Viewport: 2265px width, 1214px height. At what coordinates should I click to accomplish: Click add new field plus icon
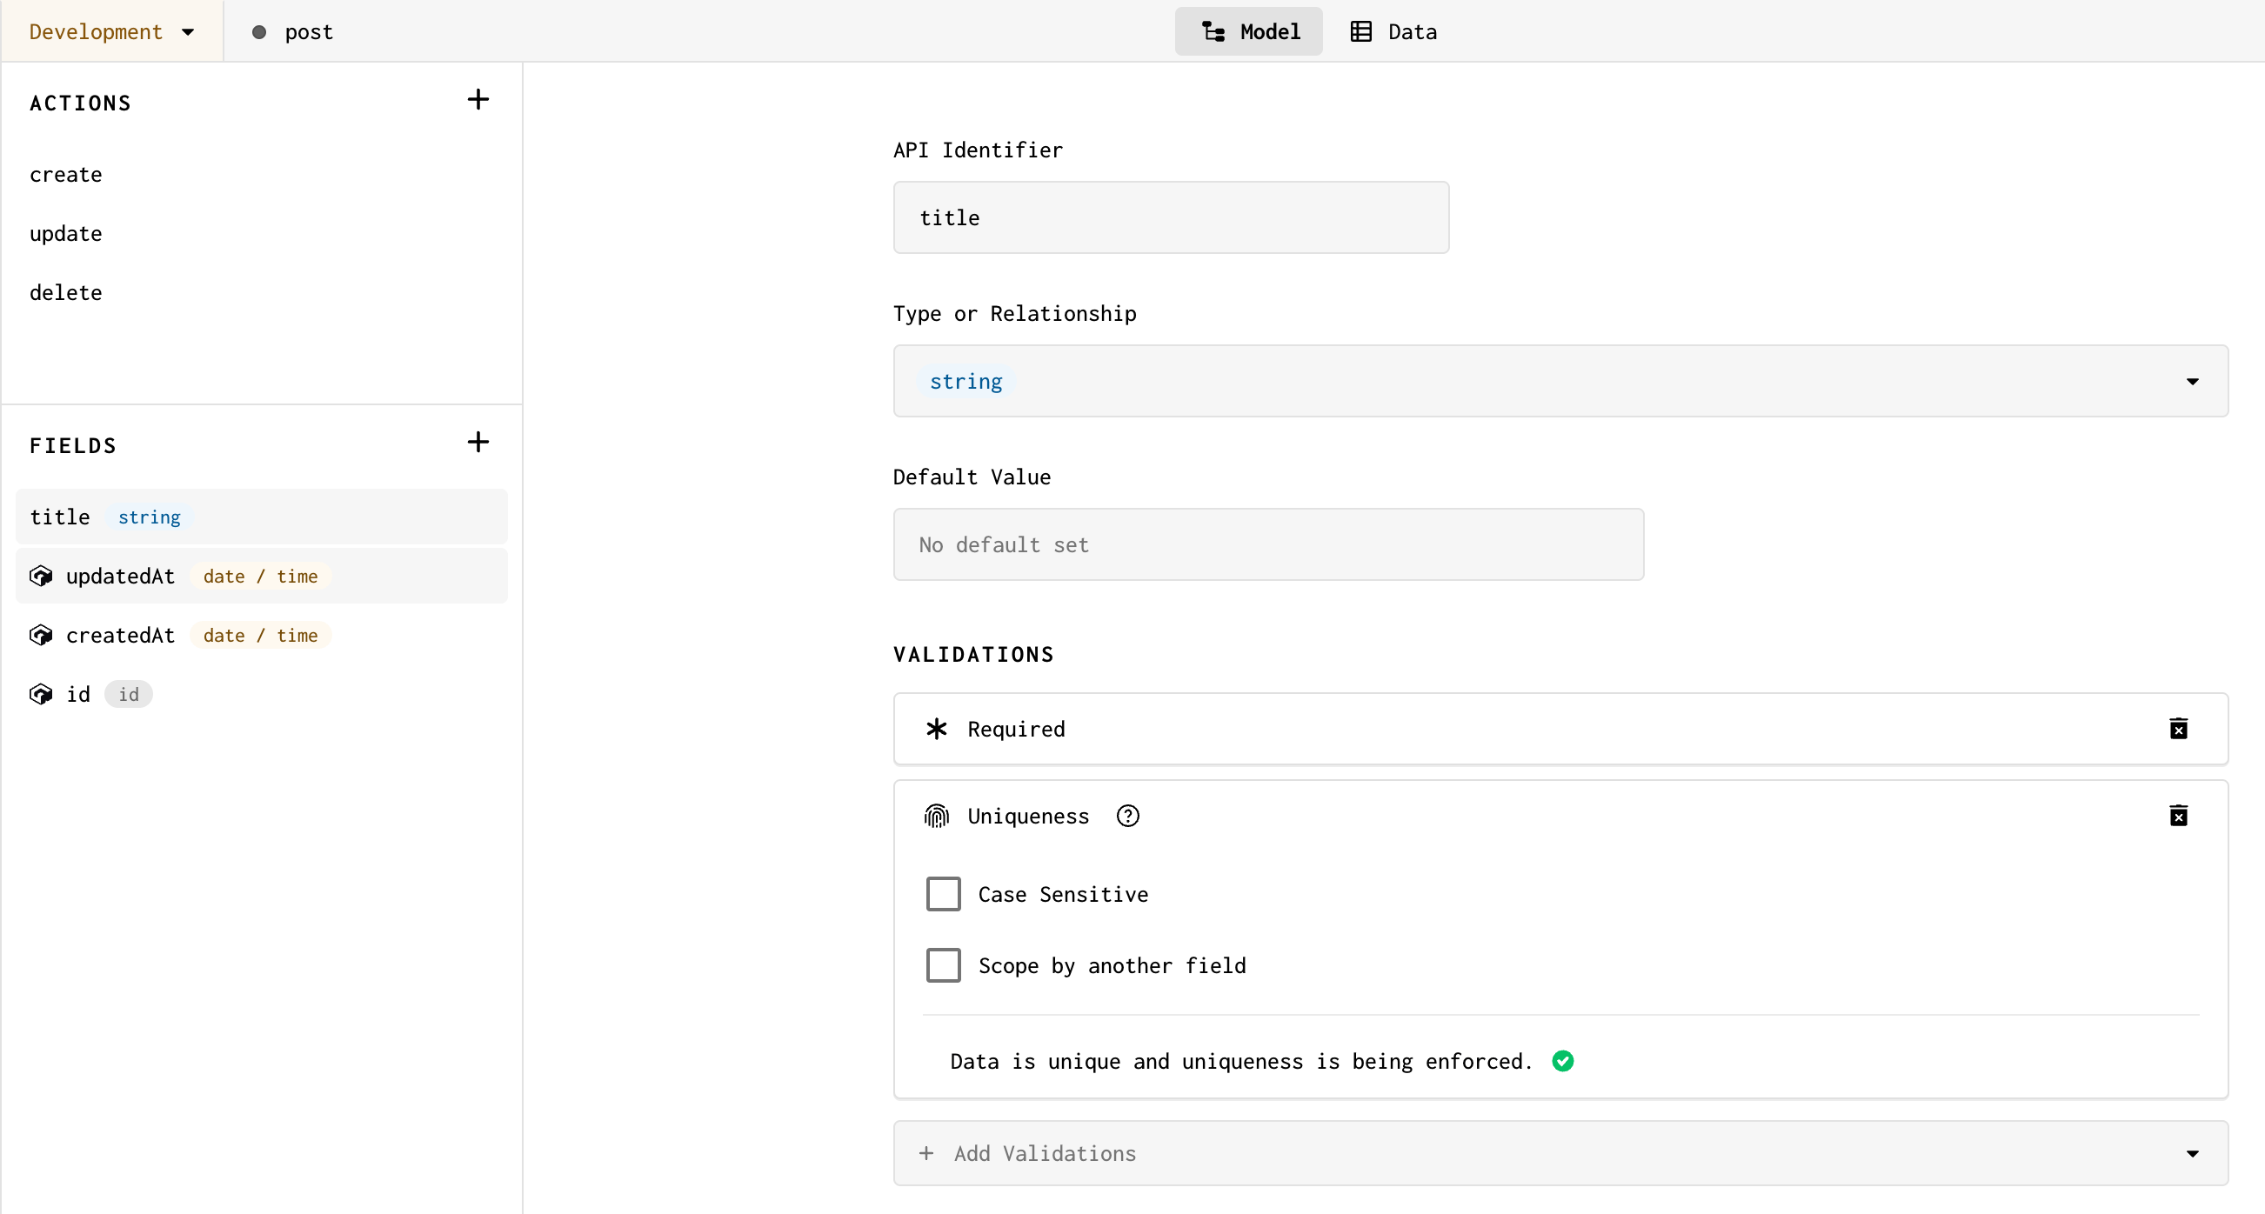point(478,442)
